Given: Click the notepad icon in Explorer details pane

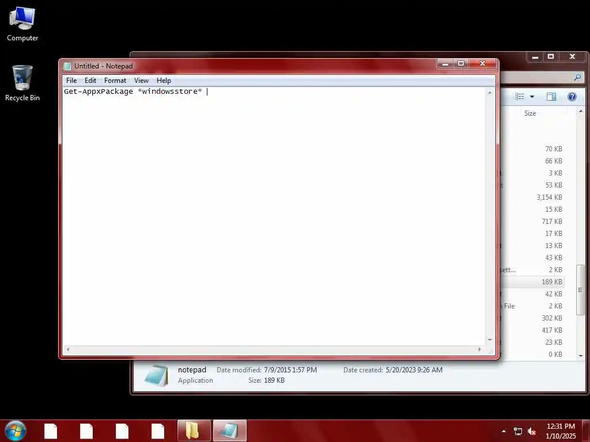Looking at the screenshot, I should tap(156, 375).
